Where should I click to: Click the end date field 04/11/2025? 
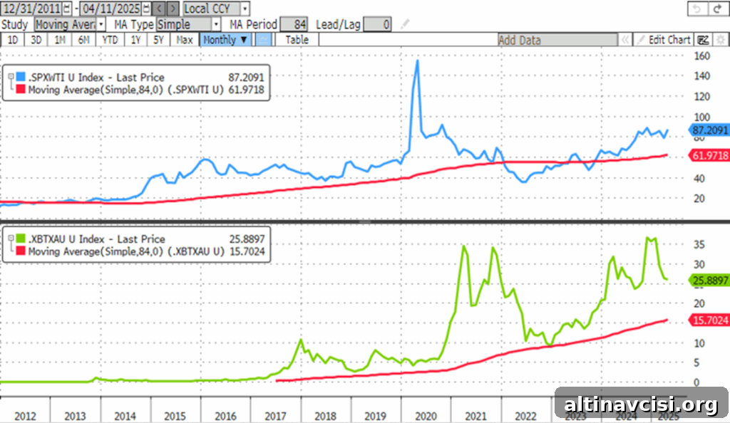(x=110, y=9)
